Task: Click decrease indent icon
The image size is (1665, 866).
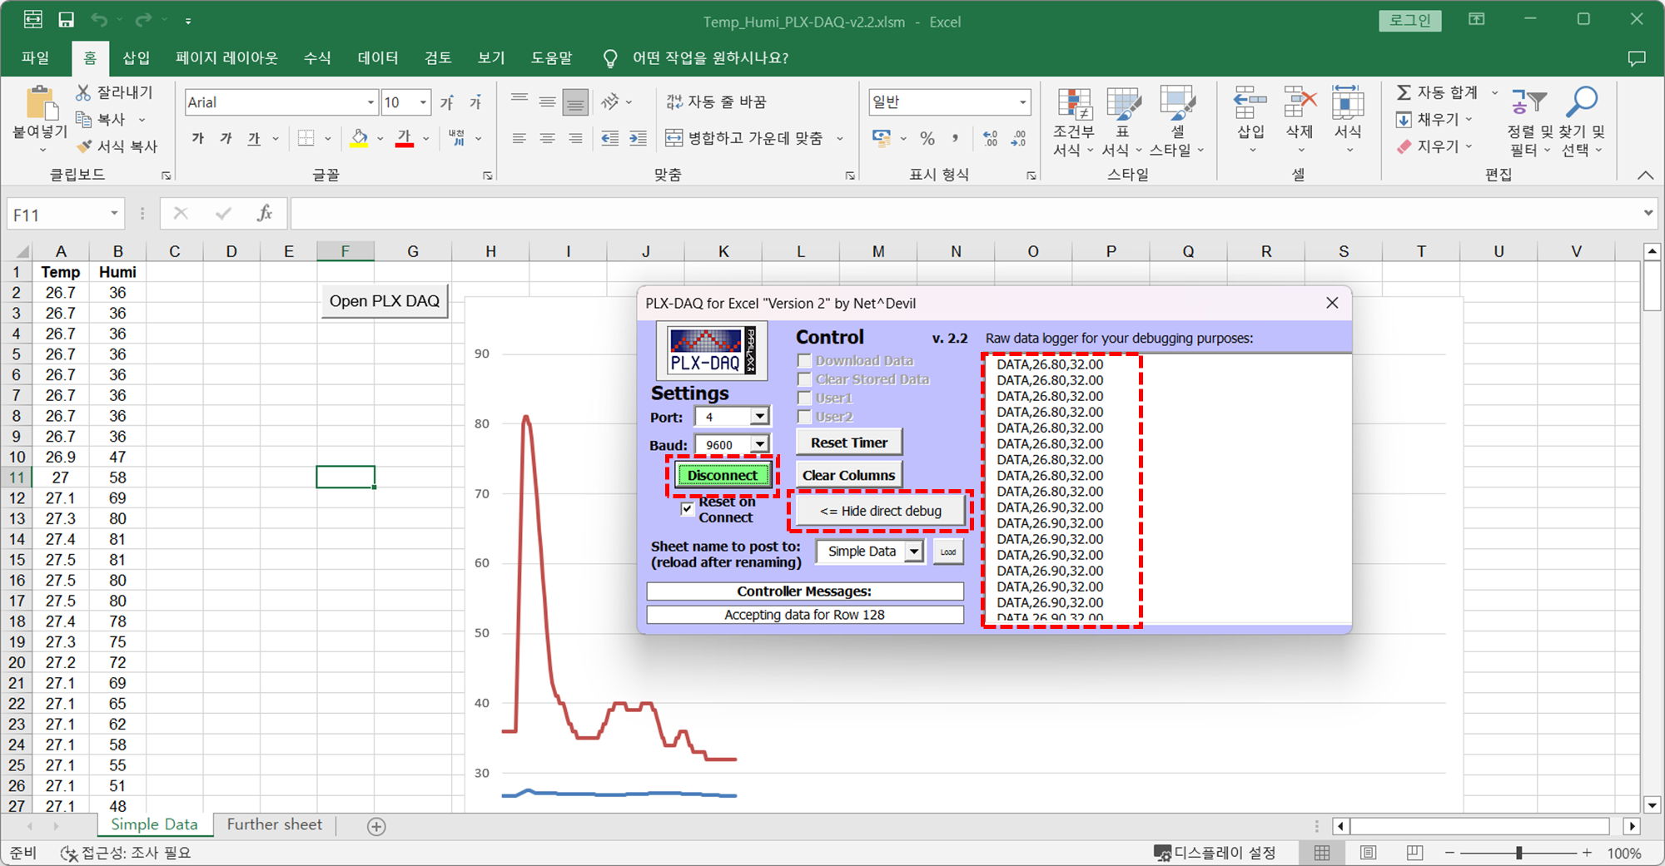Action: tap(610, 138)
